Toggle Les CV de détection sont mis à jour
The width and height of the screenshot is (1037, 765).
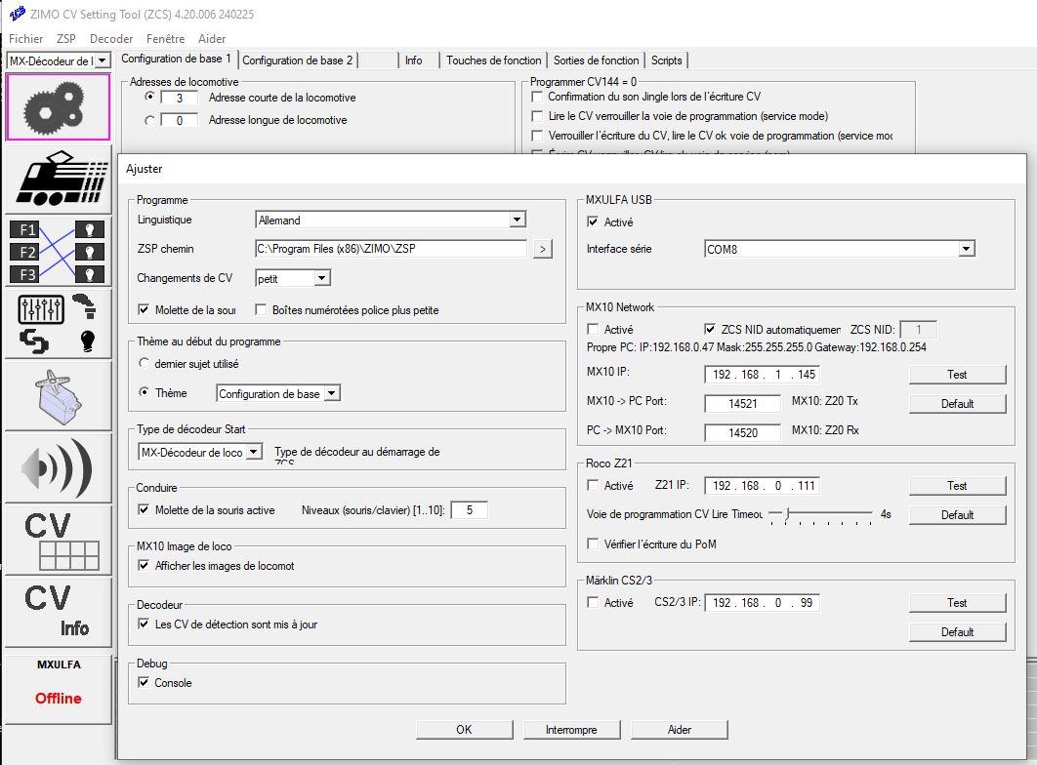tap(143, 624)
